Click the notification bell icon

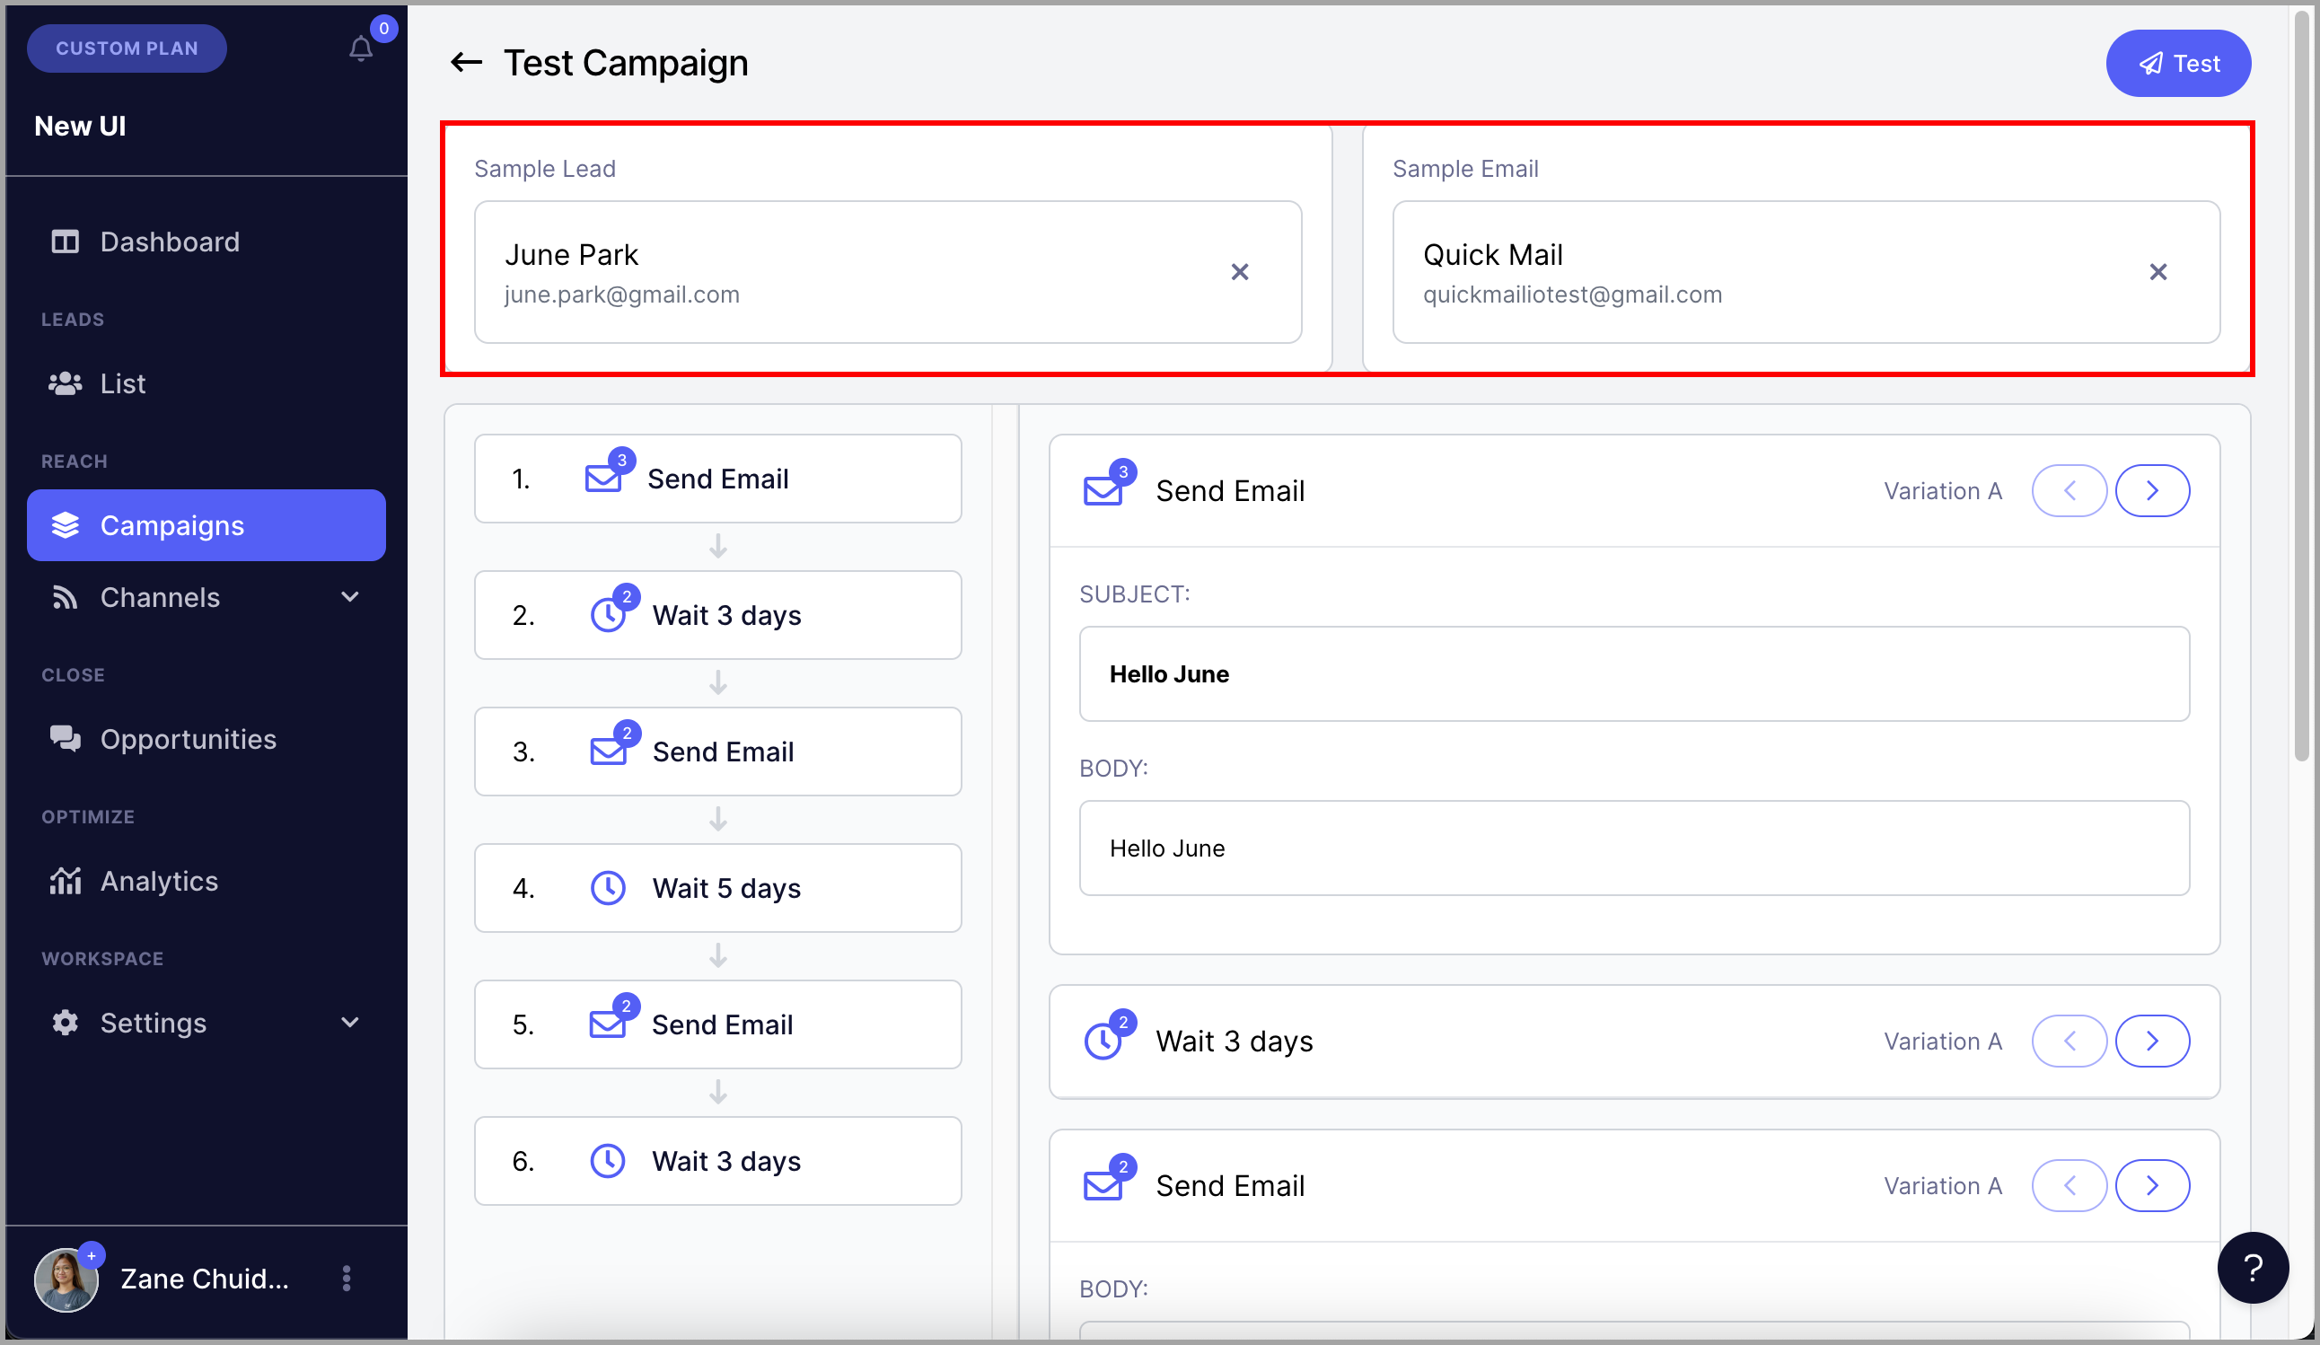[361, 48]
